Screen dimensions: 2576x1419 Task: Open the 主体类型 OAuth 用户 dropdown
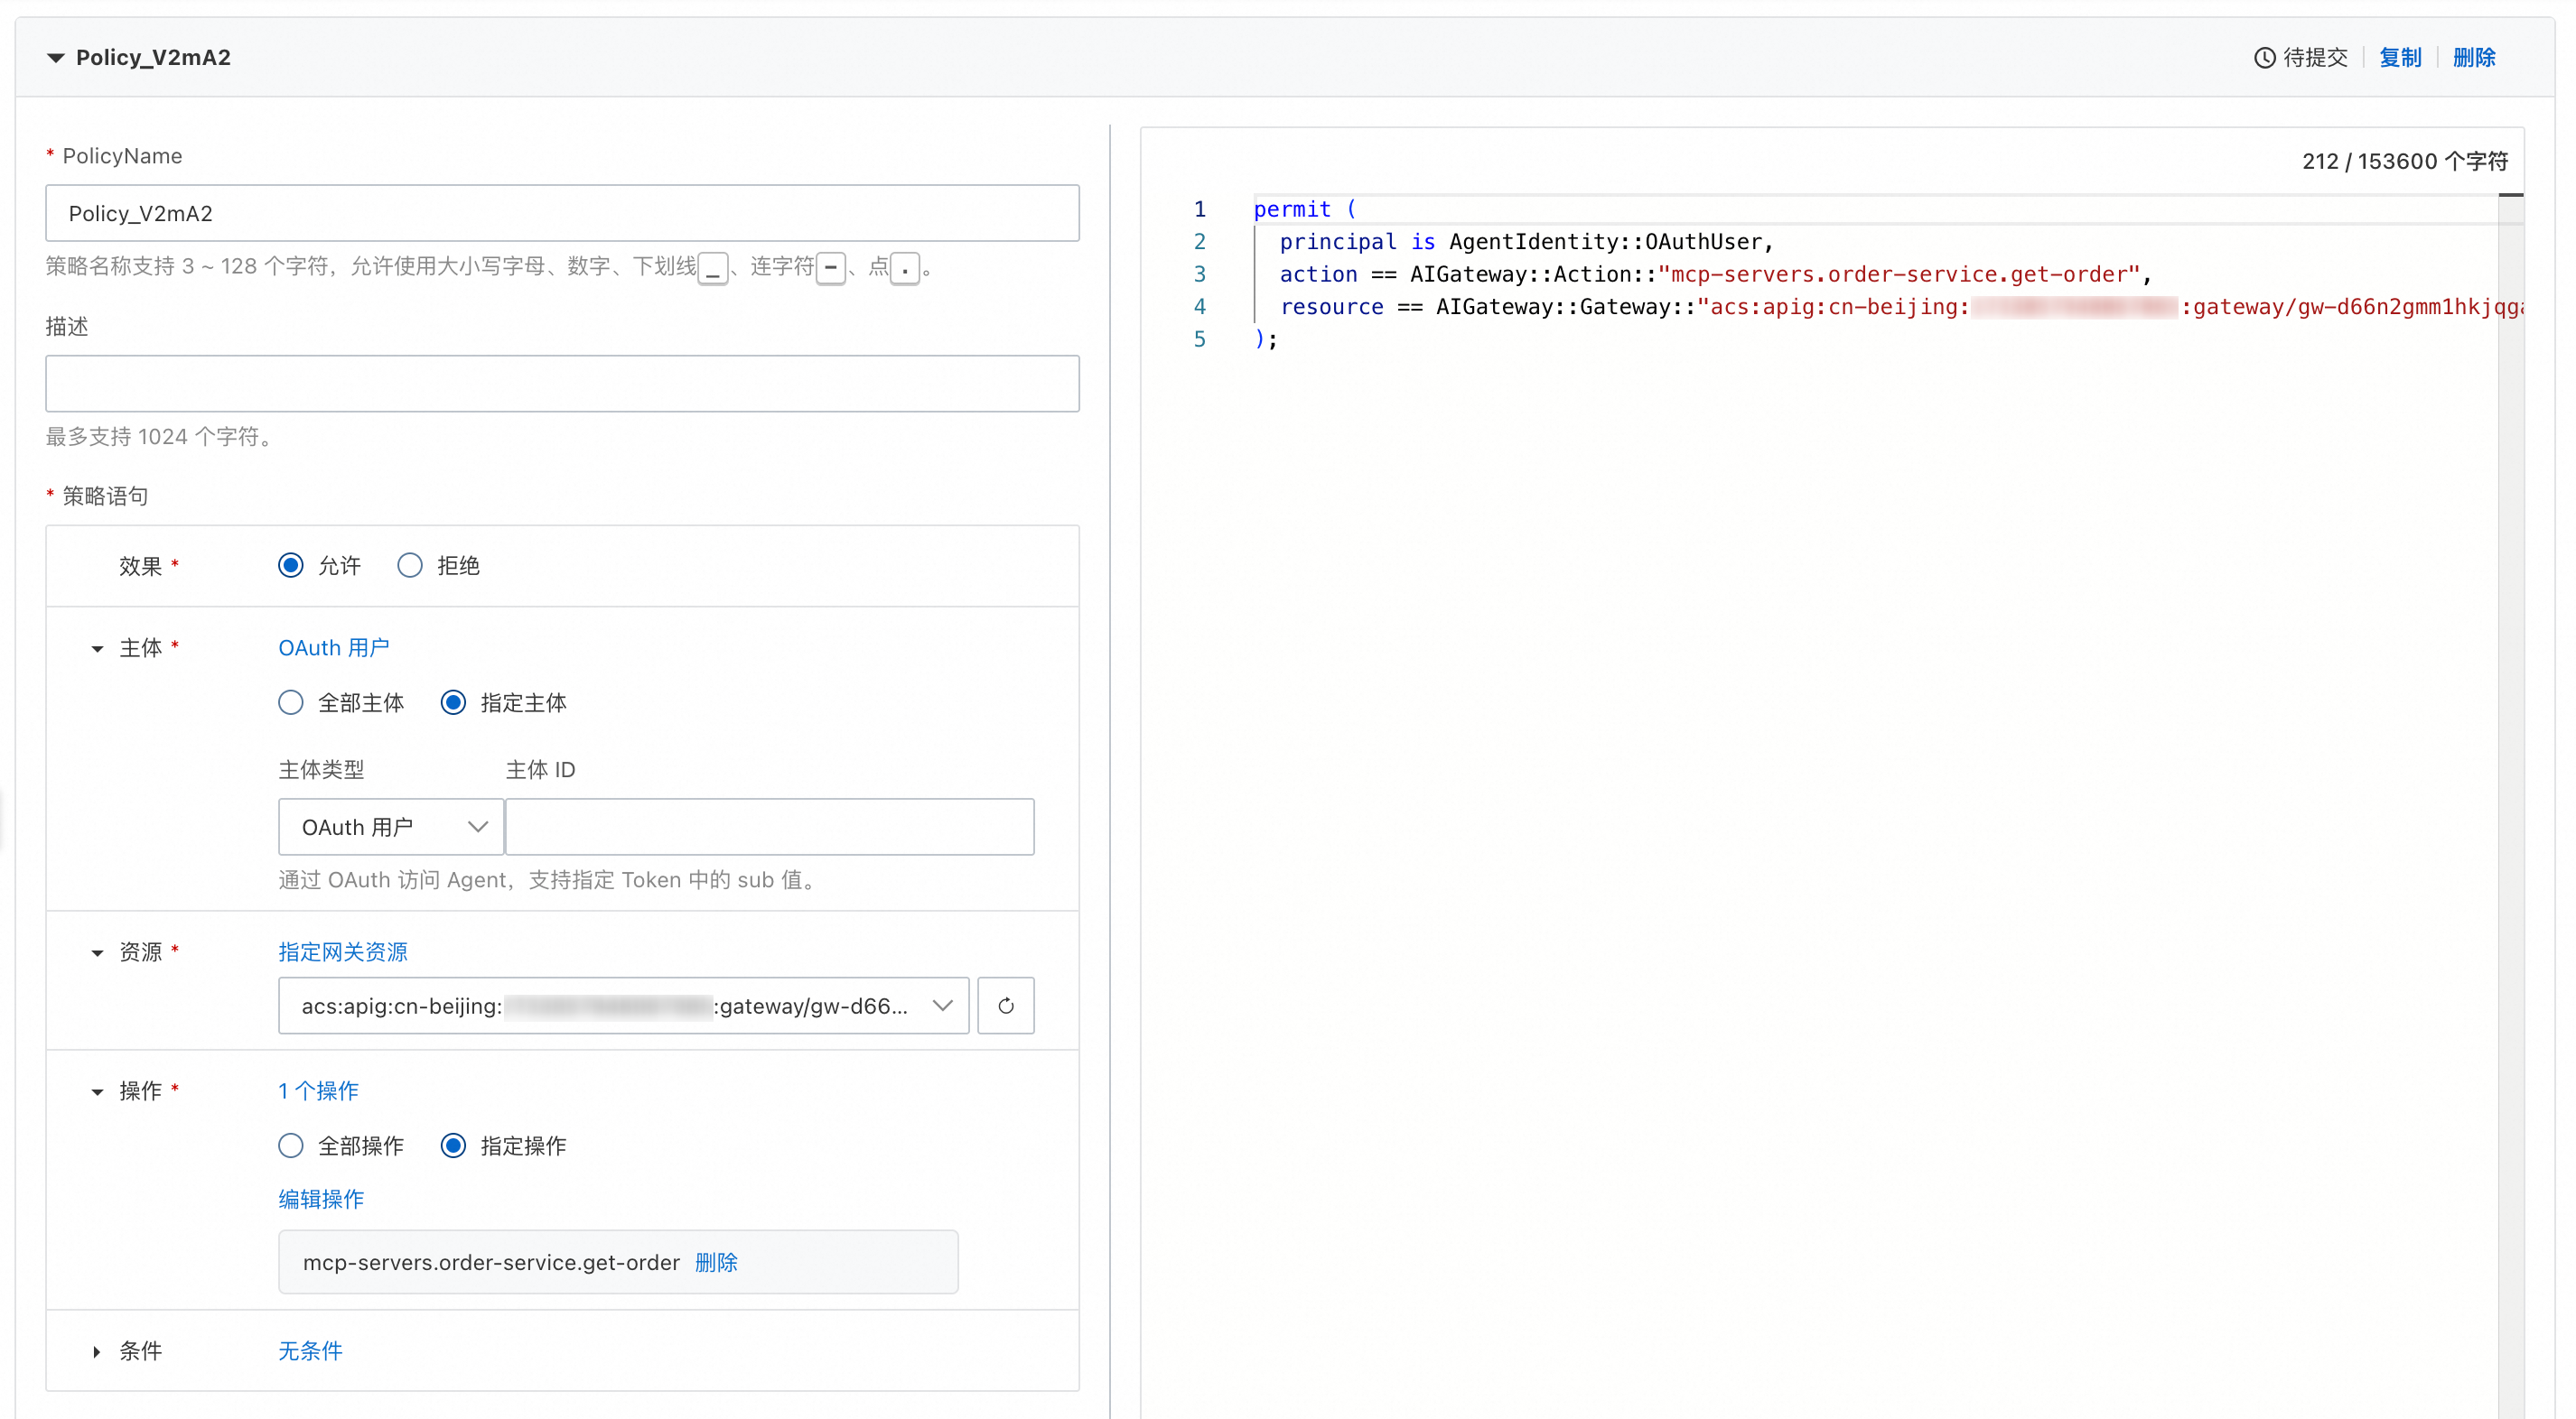click(x=391, y=827)
